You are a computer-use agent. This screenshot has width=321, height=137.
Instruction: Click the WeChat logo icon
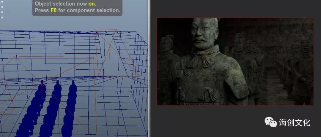270,122
